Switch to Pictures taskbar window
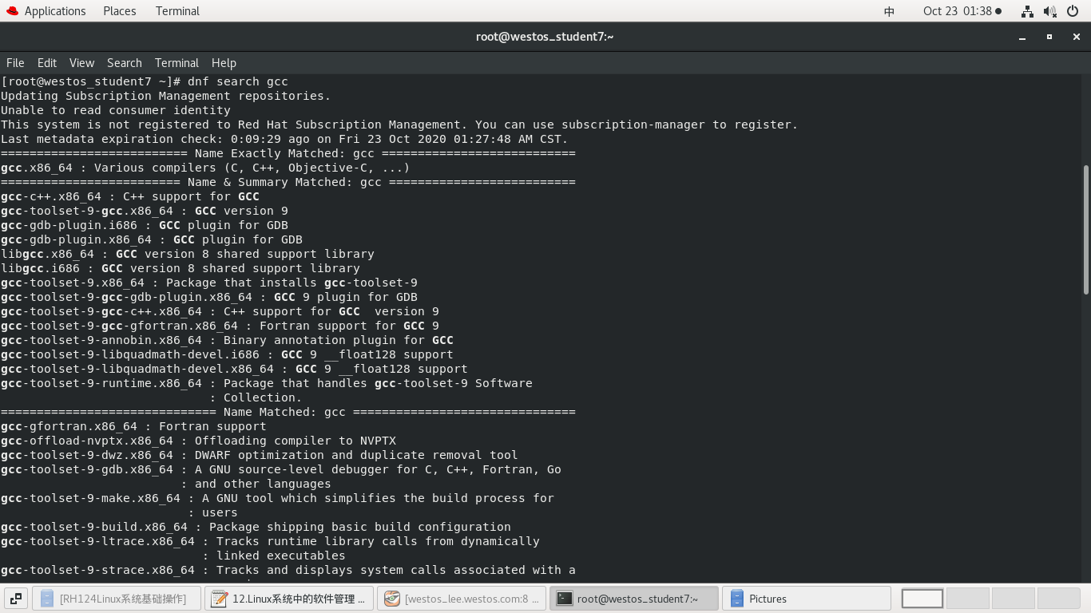The width and height of the screenshot is (1091, 613). [x=807, y=599]
